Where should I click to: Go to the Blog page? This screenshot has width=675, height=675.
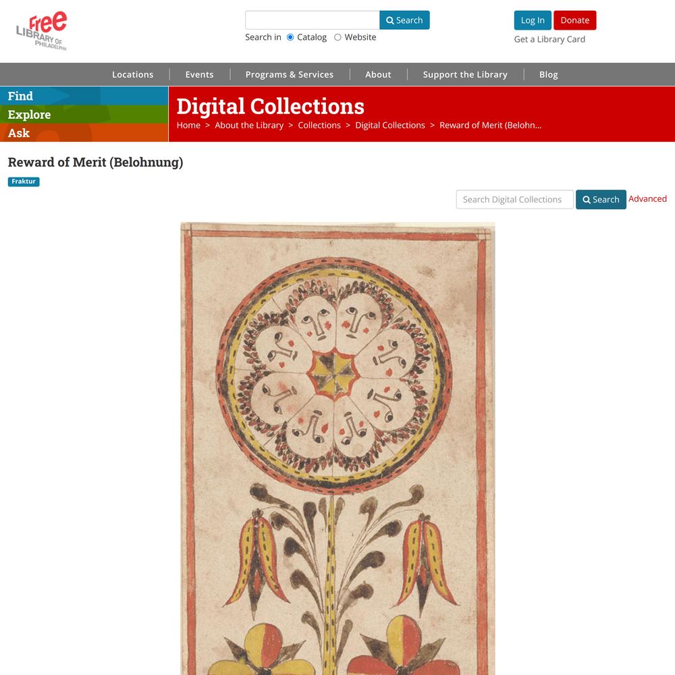coord(548,74)
